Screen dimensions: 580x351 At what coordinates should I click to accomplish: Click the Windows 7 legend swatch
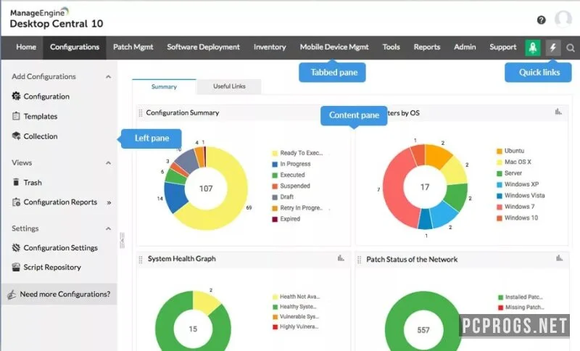point(500,207)
